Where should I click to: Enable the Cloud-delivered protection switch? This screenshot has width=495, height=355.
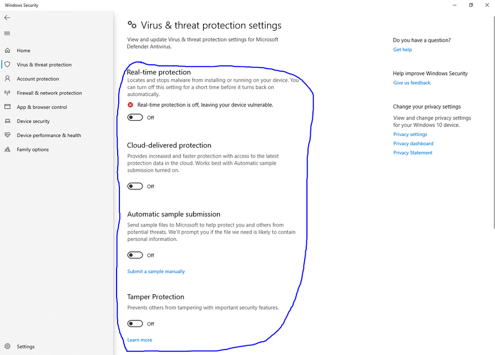[x=135, y=186]
